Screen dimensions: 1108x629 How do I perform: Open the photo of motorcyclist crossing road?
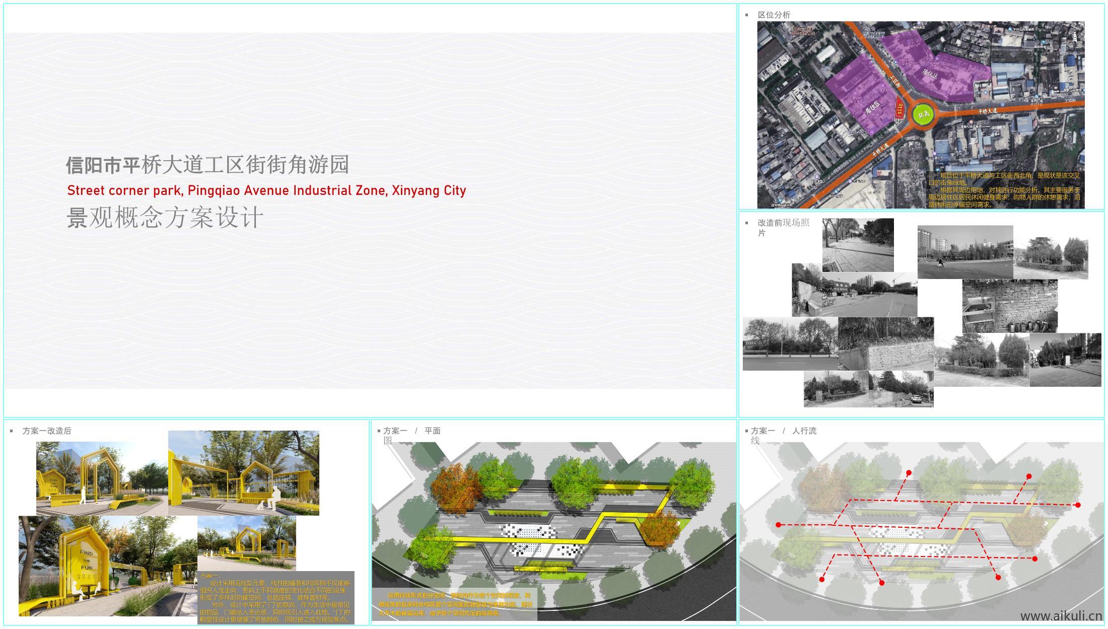pyautogui.click(x=965, y=252)
